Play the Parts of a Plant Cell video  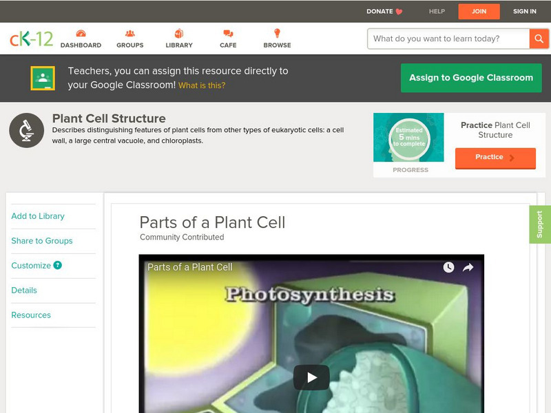(x=311, y=377)
